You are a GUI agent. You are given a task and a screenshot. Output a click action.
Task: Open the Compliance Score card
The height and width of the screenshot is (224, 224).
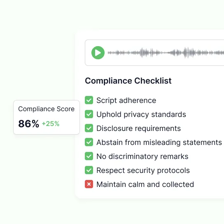tap(47, 117)
